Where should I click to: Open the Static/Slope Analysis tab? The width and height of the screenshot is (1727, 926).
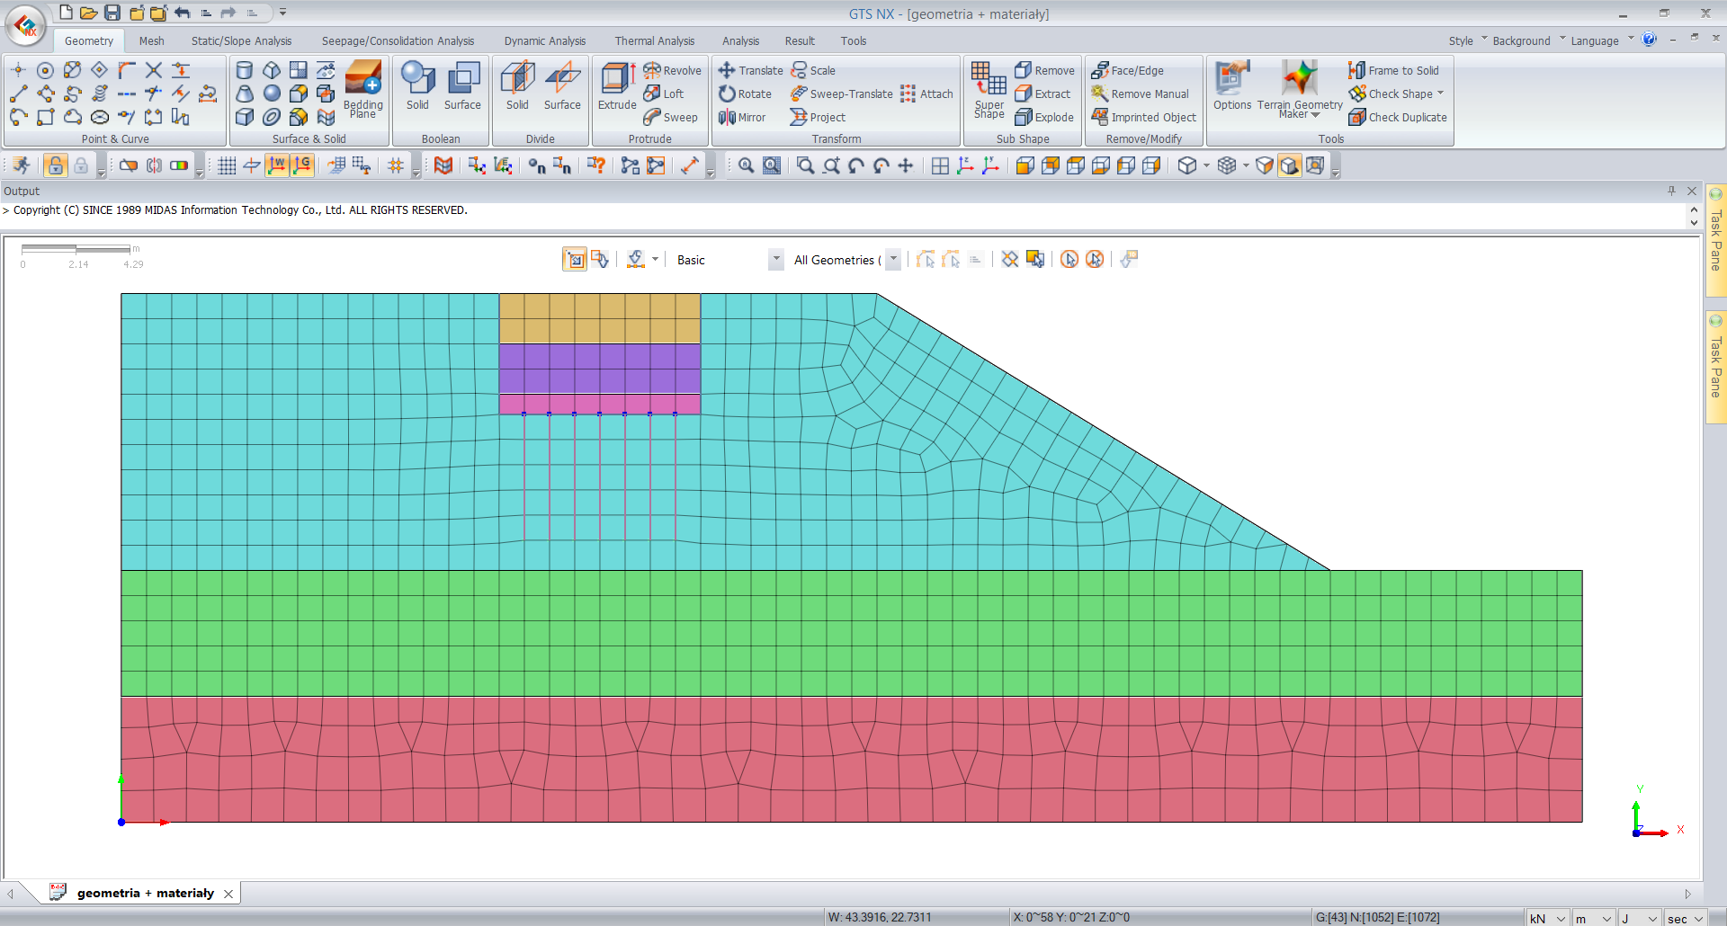pyautogui.click(x=241, y=40)
